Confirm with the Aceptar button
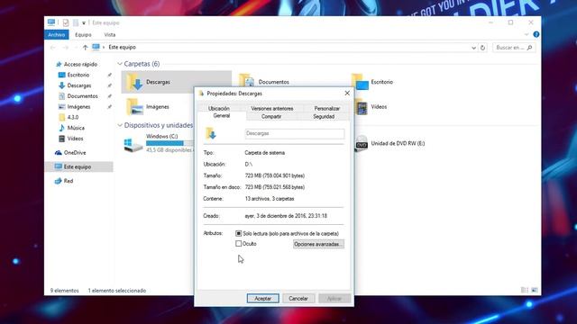577x324 pixels. click(x=262, y=298)
